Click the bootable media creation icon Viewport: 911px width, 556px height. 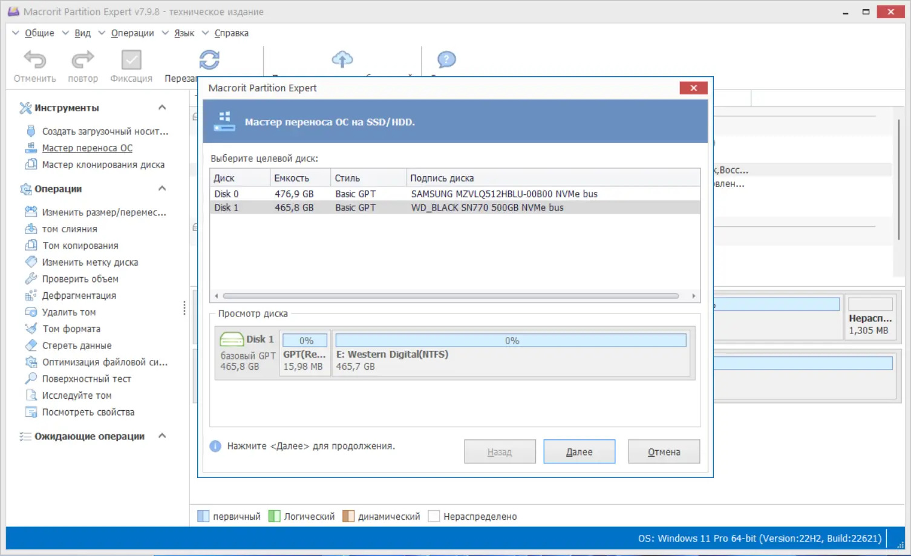click(x=31, y=131)
